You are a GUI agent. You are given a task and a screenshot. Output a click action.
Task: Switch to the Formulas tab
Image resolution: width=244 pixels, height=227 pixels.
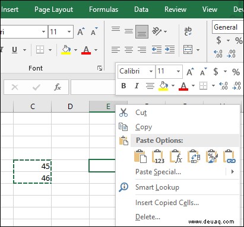103,9
